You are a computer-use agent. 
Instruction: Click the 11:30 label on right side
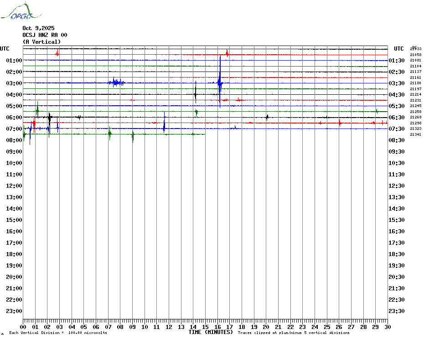397,175
